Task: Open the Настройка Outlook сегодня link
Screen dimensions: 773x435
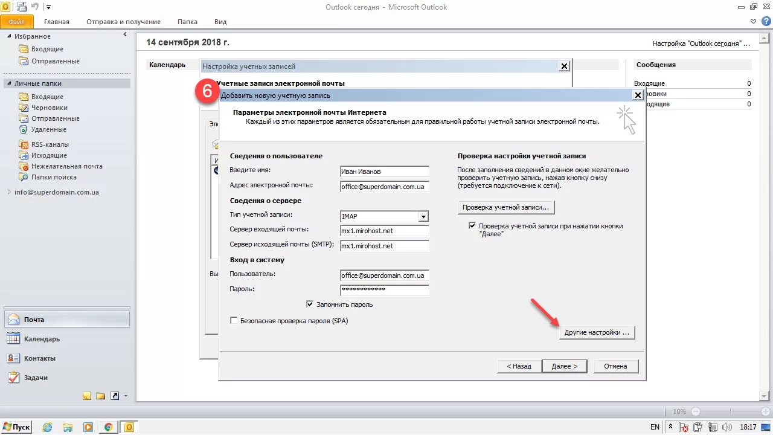Action: tap(701, 43)
